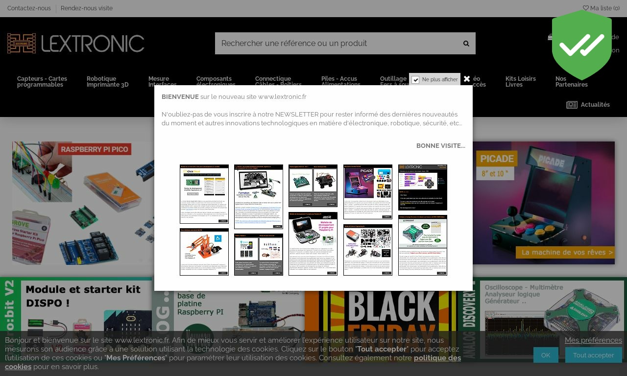Open the Raspberry Pi mallette newsletter thumbnail
Image resolution: width=627 pixels, height=376 pixels.
pos(313,244)
